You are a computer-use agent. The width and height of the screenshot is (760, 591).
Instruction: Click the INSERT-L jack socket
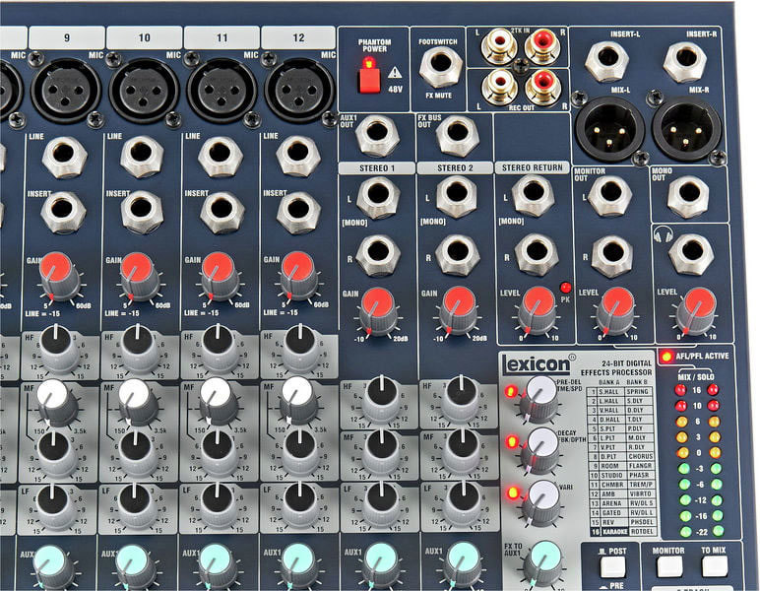click(x=605, y=61)
